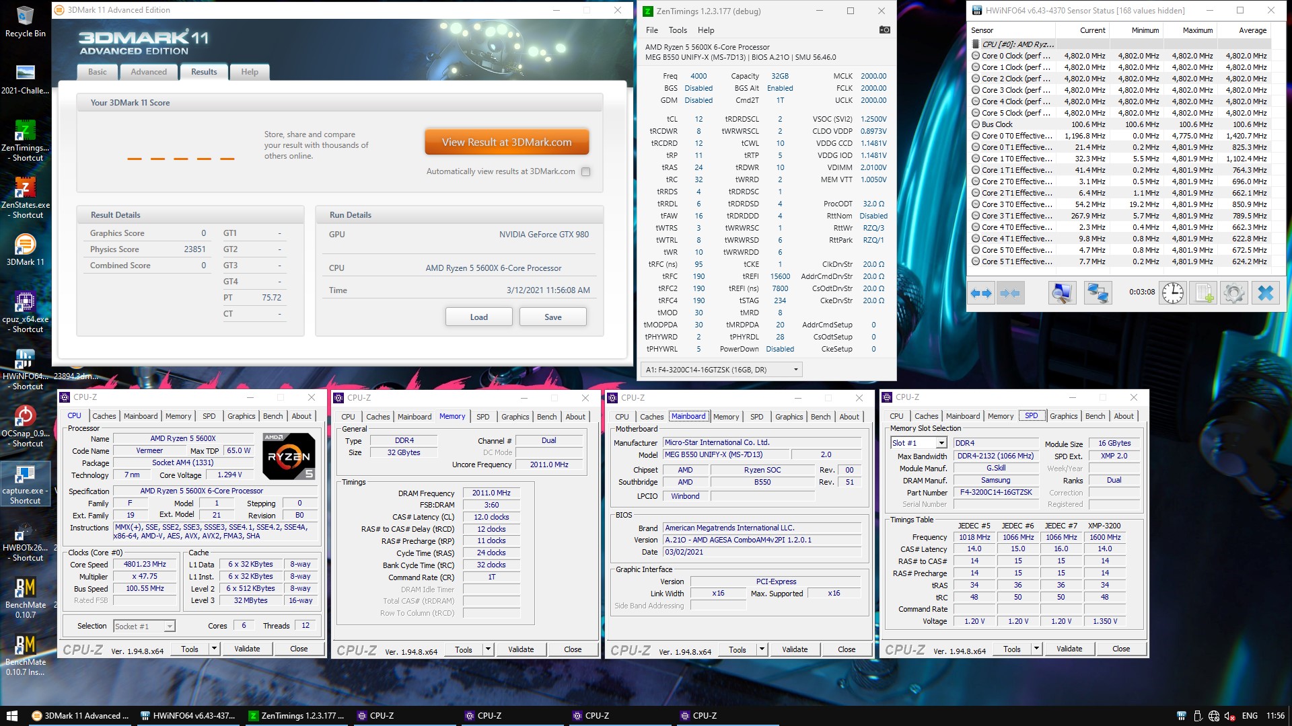
Task: Click the Maximum column header in HWiNFO
Action: coord(1189,30)
